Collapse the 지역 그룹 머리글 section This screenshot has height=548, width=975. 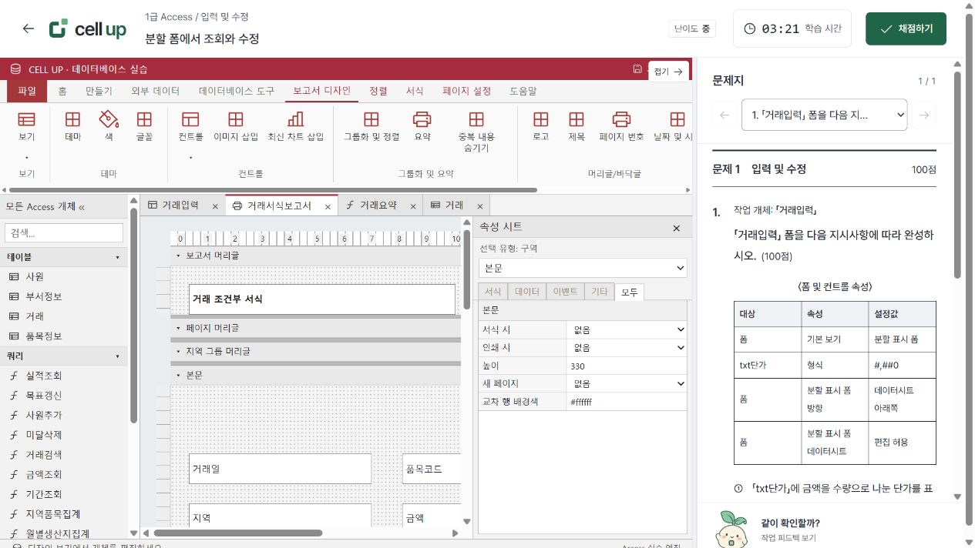coord(178,351)
